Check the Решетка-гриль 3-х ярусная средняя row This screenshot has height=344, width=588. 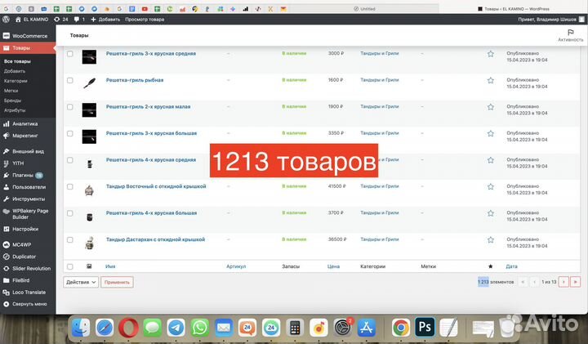(70, 54)
